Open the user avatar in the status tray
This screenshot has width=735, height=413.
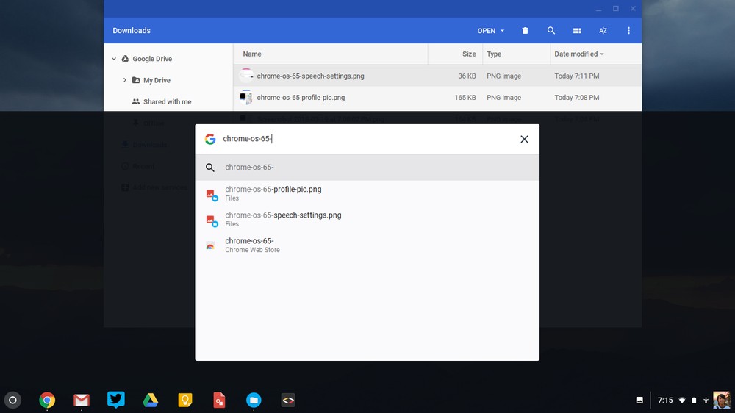722,400
